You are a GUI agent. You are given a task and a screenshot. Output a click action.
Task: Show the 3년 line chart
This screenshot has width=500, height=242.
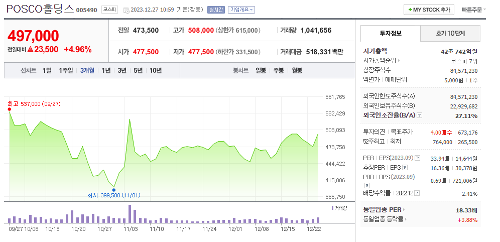[122, 70]
